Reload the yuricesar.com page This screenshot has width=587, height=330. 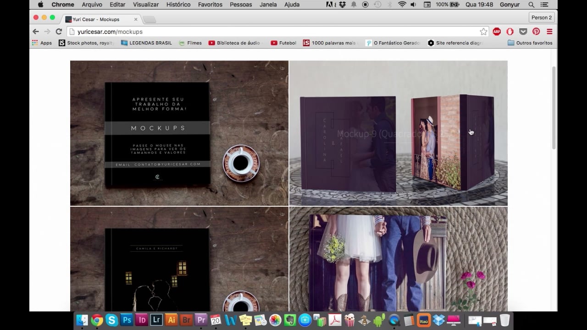point(59,32)
